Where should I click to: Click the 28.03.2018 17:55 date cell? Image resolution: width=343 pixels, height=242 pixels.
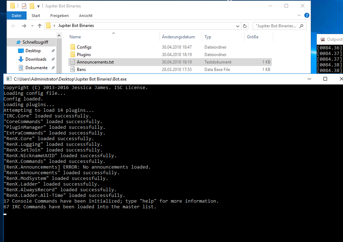177,70
